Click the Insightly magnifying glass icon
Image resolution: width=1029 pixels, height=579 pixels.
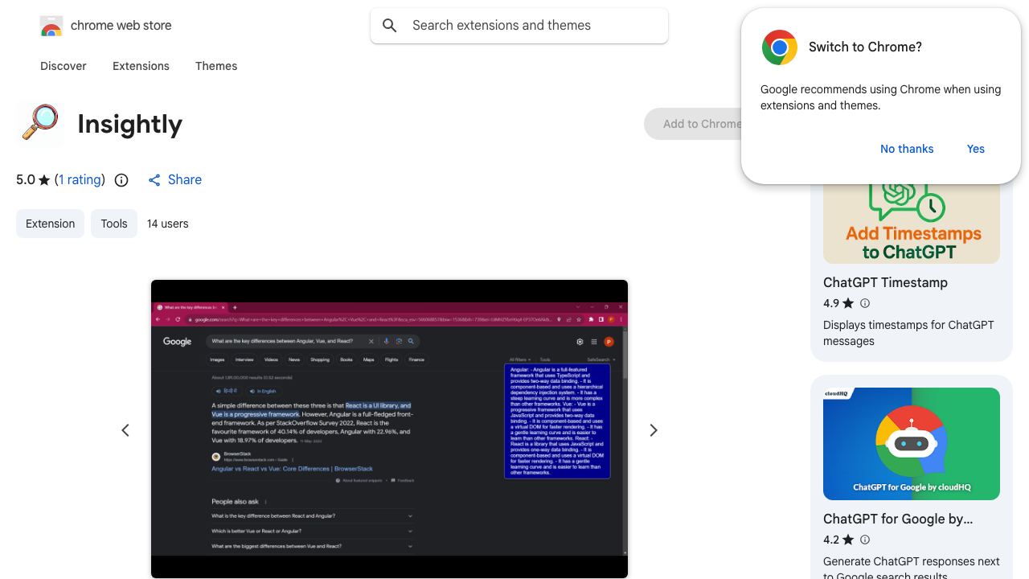coord(40,124)
